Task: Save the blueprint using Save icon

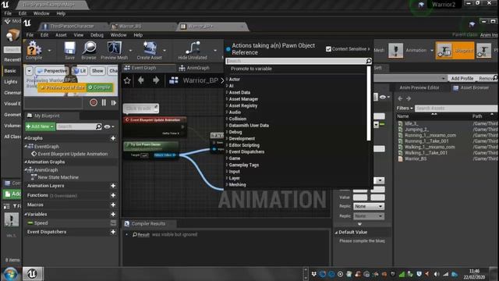Action: pyautogui.click(x=69, y=50)
